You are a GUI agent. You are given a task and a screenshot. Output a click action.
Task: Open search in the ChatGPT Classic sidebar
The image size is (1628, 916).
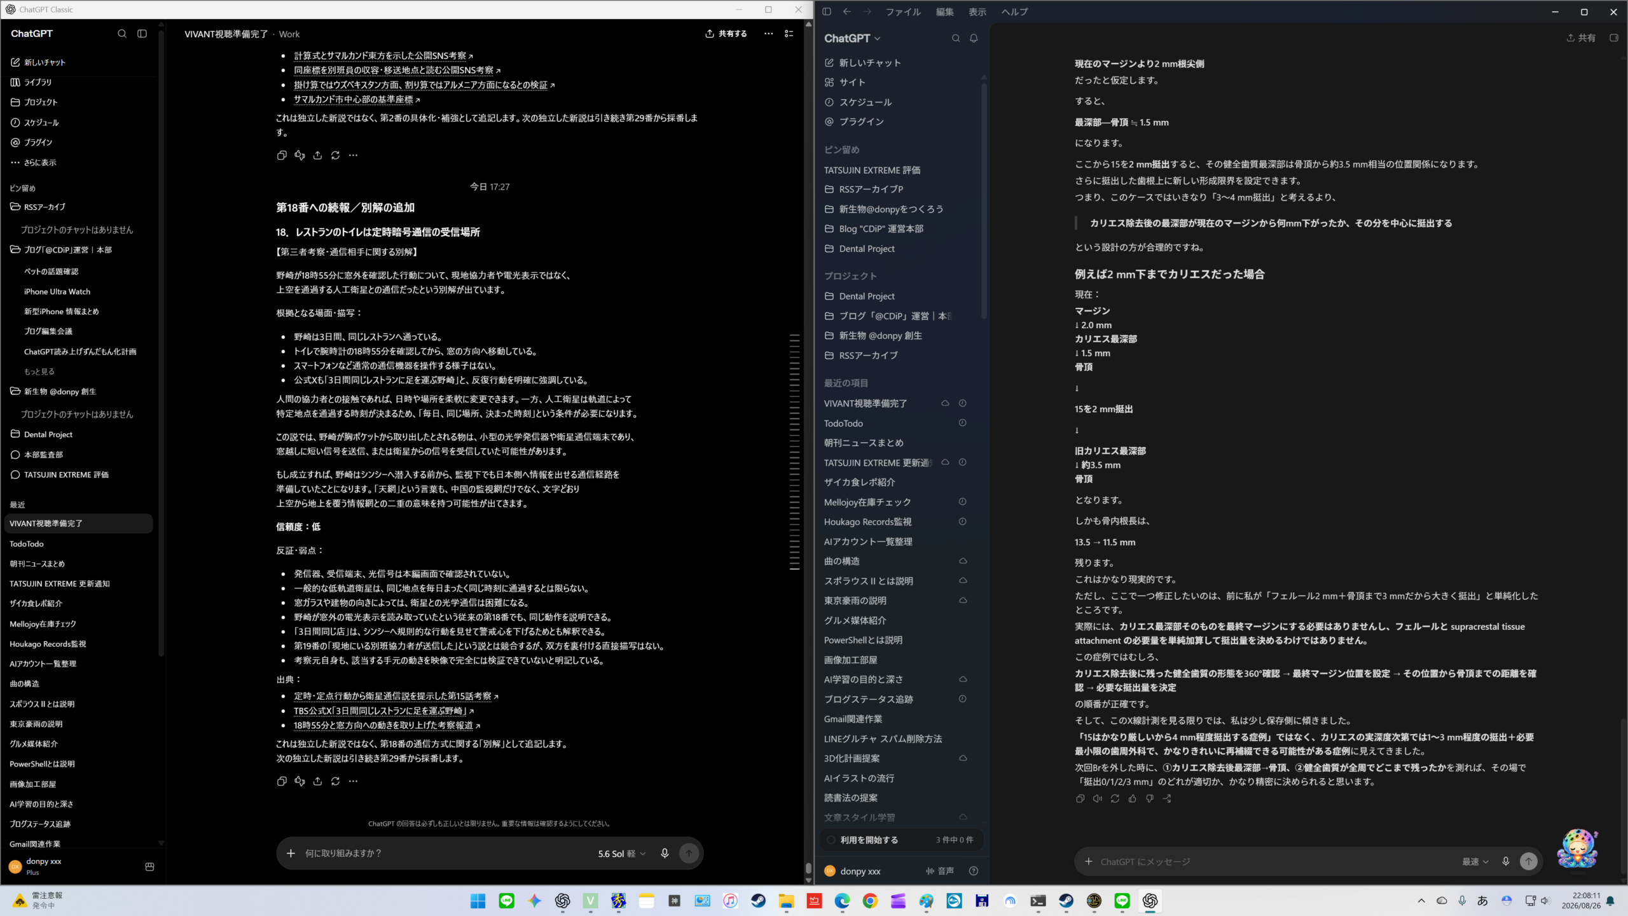click(122, 34)
